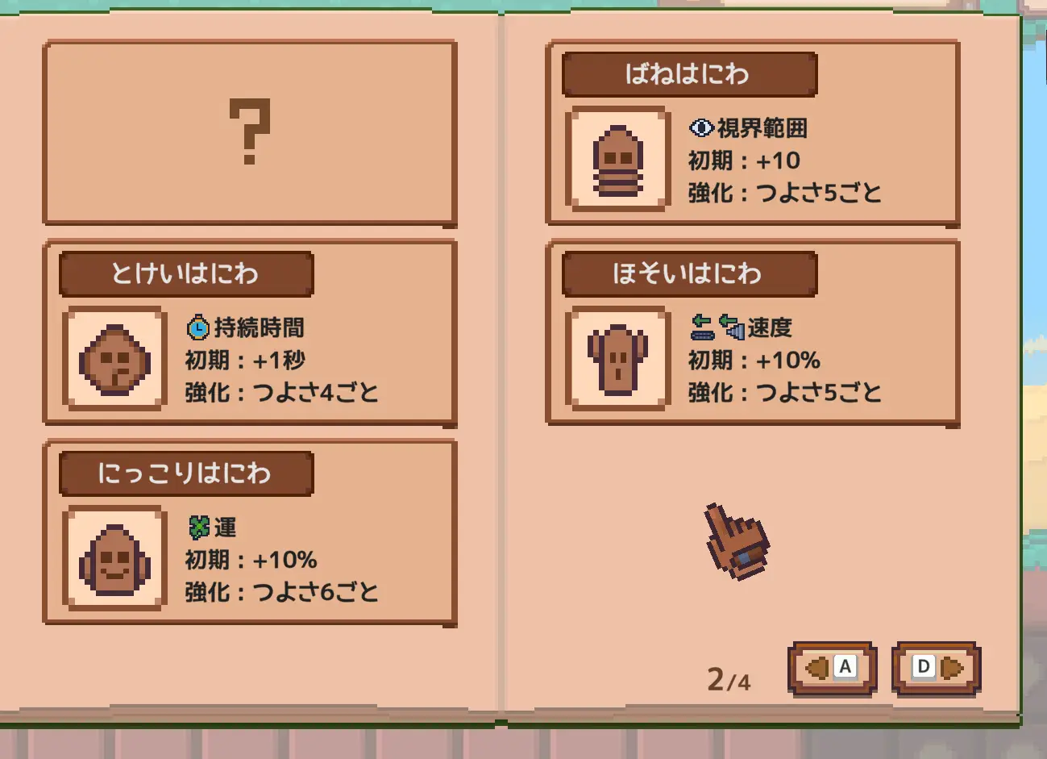Click the にっこりはにわ smiling haniwa portrait
The image size is (1047, 759).
(x=115, y=558)
